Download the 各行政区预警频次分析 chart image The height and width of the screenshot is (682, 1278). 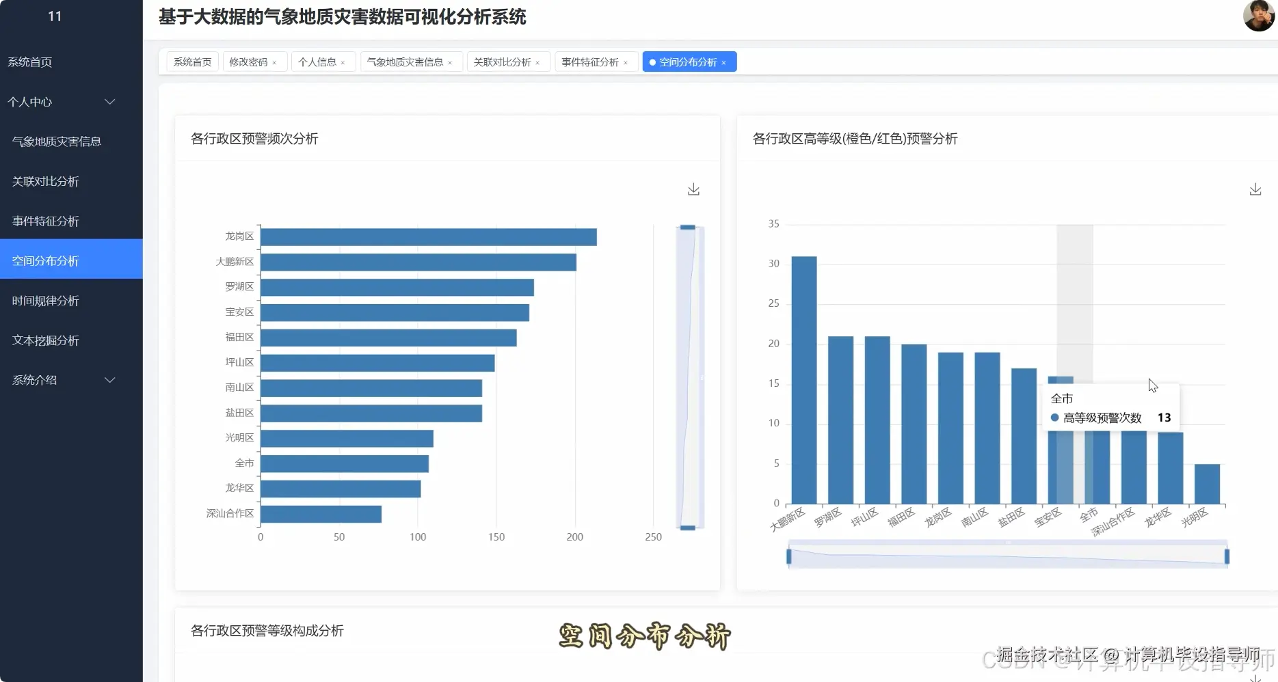(693, 189)
